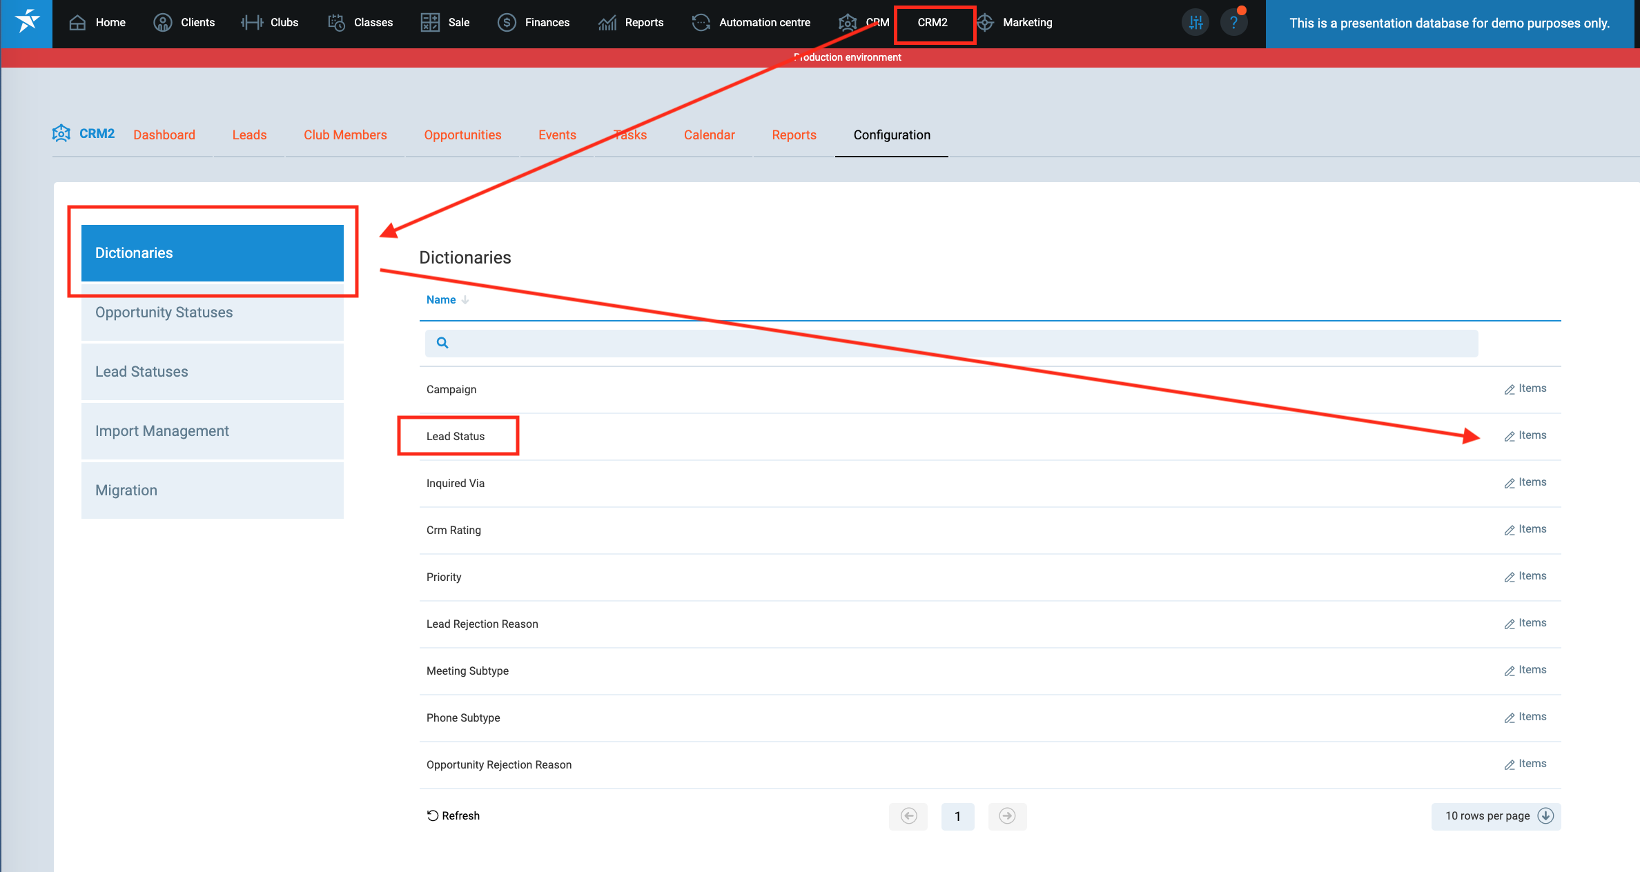Open the Clients person icon

coord(162,23)
